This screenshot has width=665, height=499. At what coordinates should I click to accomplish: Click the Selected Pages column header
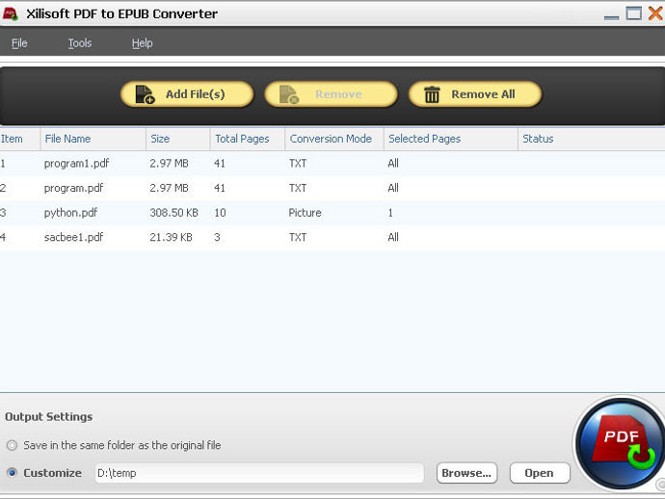[x=451, y=139]
